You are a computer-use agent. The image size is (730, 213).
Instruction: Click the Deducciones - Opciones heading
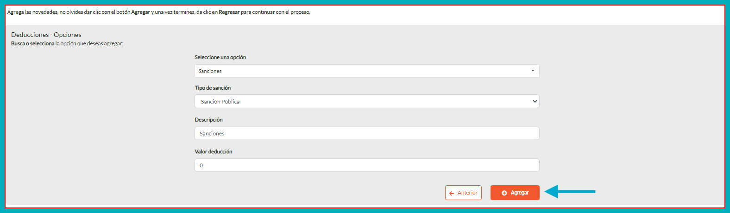tap(46, 35)
